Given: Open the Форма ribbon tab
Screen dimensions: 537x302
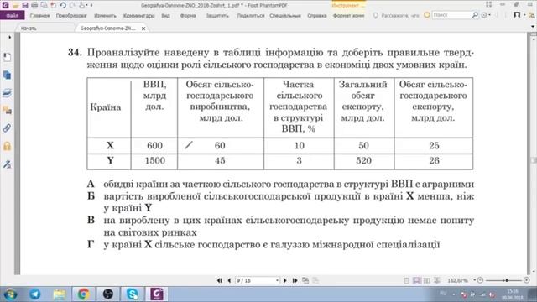Looking at the screenshot, I should pyautogui.click(x=188, y=16).
